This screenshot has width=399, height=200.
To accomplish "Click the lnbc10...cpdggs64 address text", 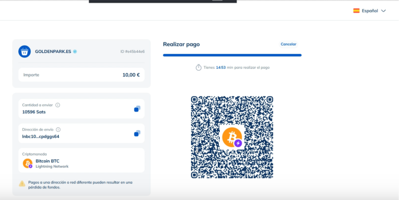I will (41, 136).
